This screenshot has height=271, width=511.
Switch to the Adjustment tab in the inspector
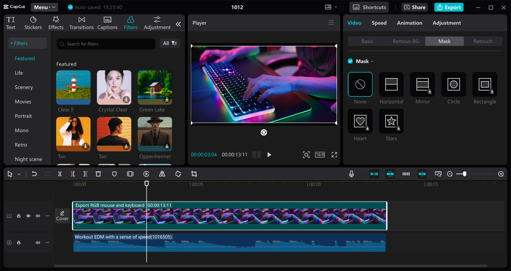pyautogui.click(x=447, y=23)
